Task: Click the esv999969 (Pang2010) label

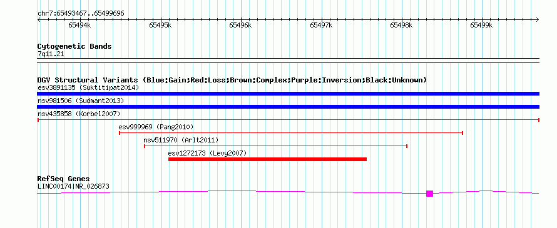Action: 156,127
